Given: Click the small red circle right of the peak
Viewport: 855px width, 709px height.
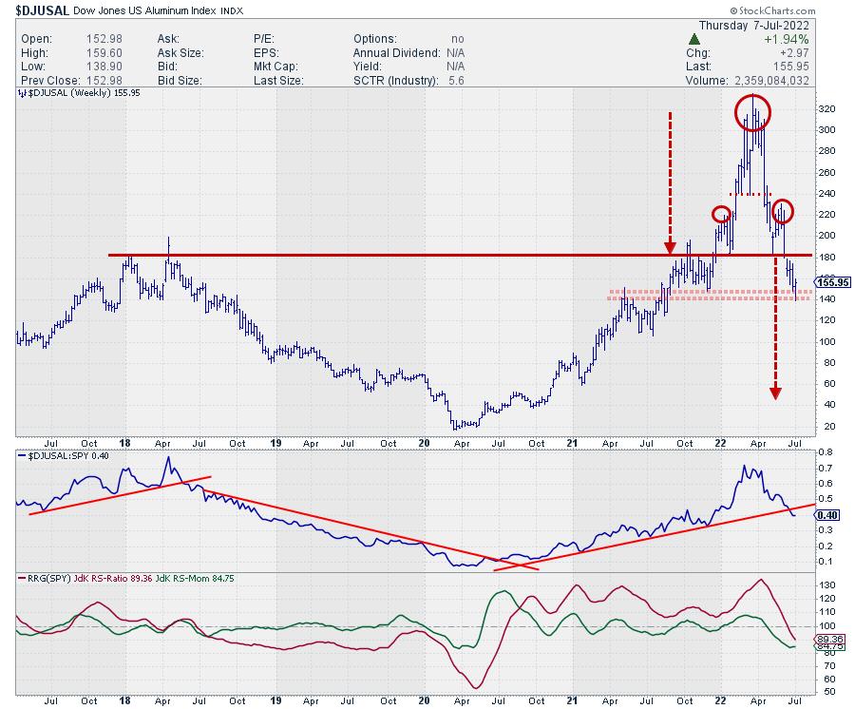Looking at the screenshot, I should click(782, 210).
